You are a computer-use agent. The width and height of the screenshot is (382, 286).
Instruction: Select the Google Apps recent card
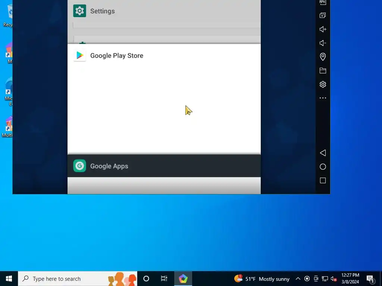(164, 166)
